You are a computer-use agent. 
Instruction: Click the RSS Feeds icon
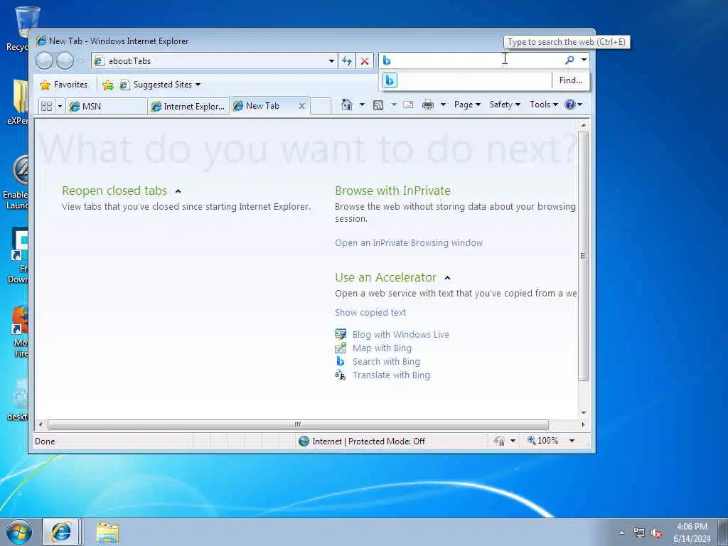(x=378, y=105)
